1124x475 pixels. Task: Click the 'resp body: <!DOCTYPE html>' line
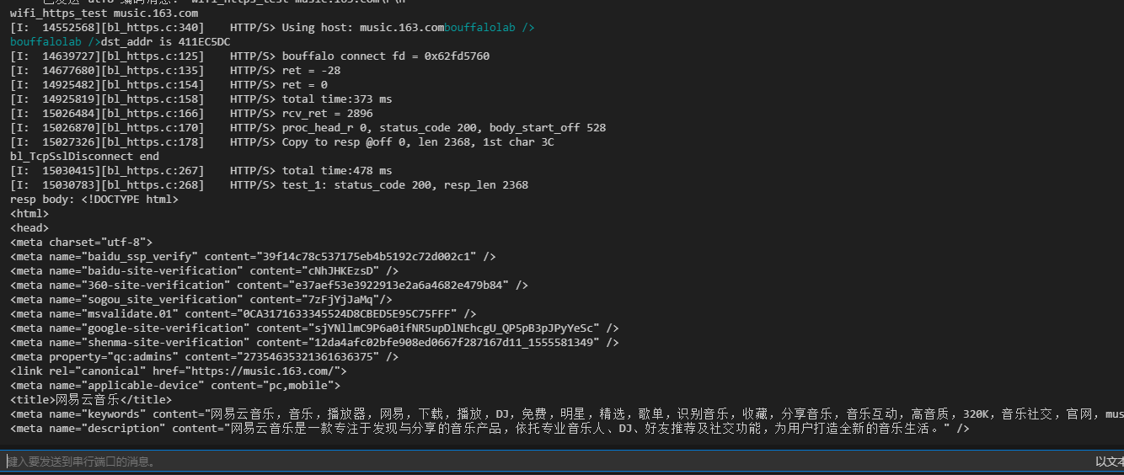tap(94, 200)
